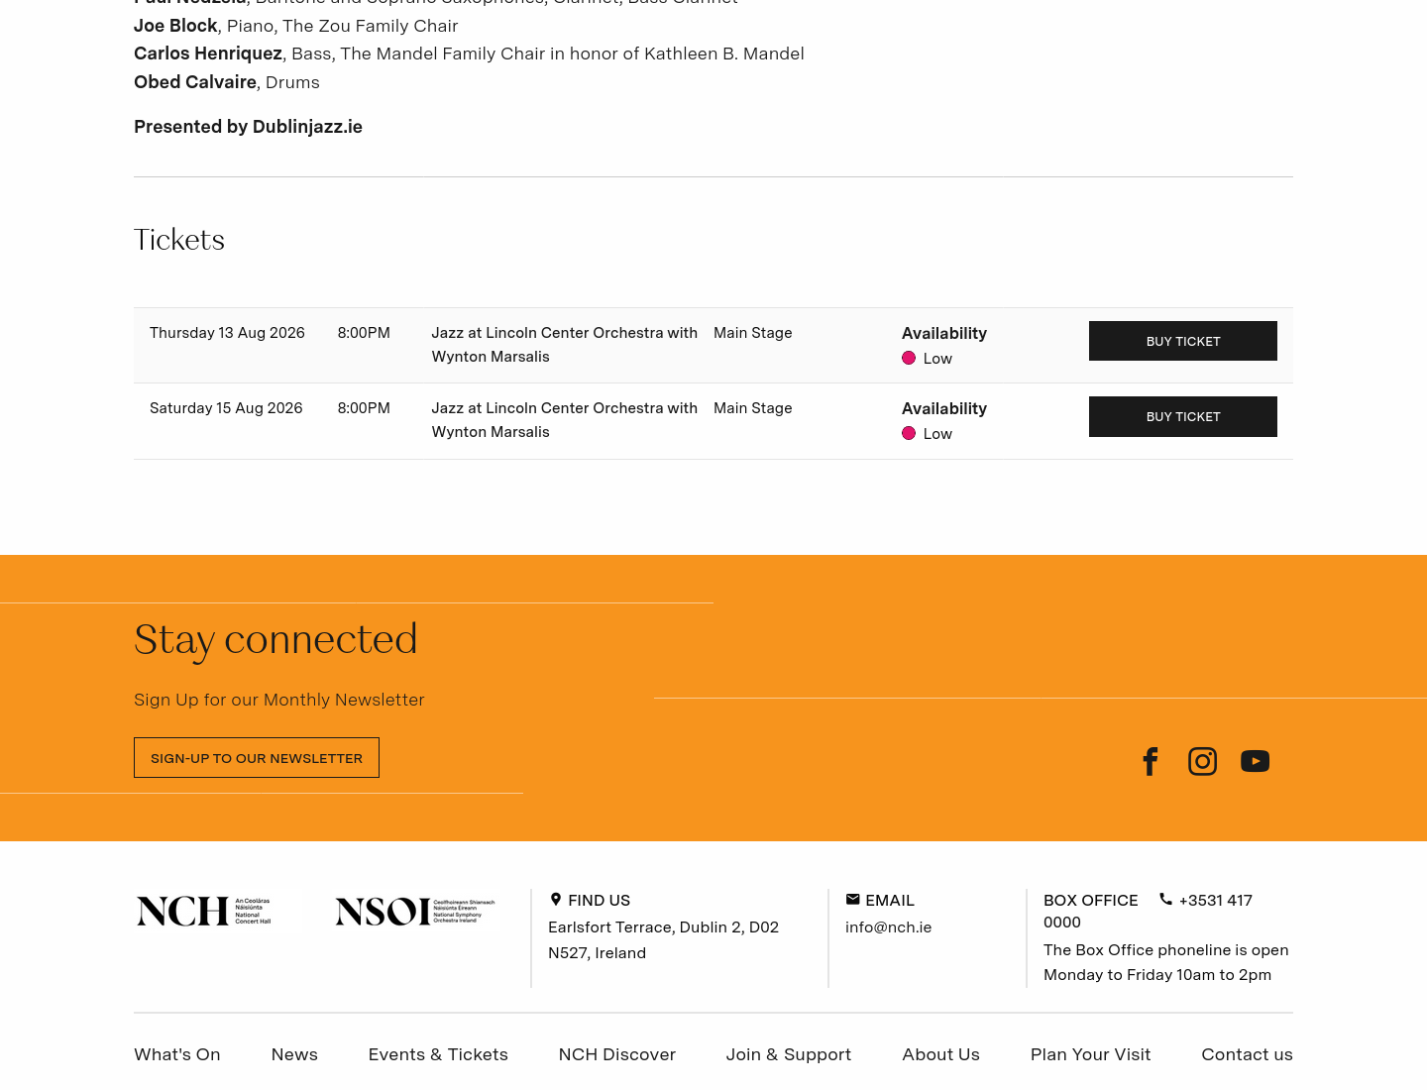
Task: Click 'Joe Block' musician name
Action: pyautogui.click(x=175, y=26)
